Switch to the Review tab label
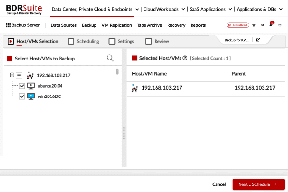This screenshot has height=192, width=288. click(162, 41)
